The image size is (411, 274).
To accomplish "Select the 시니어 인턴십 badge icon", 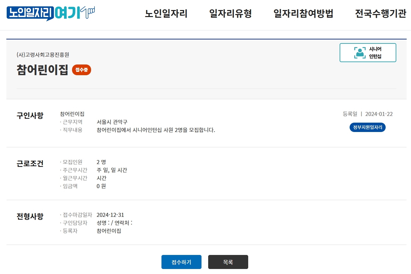I will coord(368,52).
